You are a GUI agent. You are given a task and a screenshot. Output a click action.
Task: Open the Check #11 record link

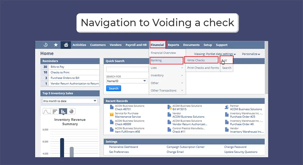179,132
